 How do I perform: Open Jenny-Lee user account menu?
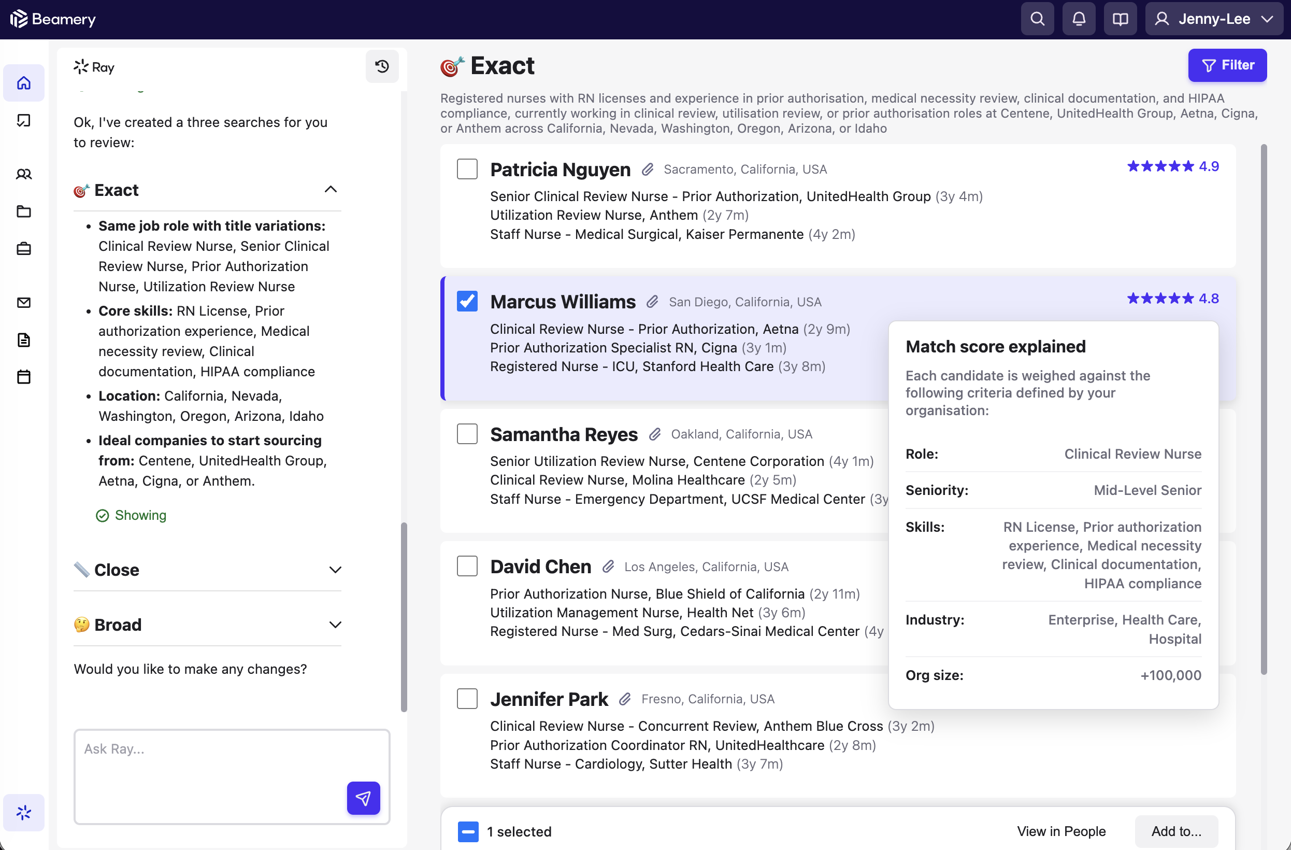[1213, 19]
